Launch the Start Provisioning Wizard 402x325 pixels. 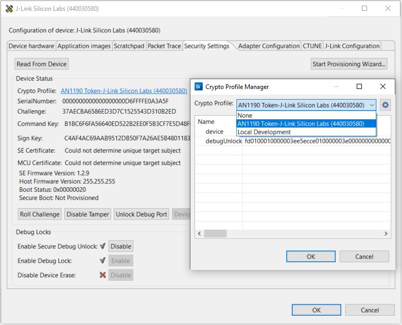349,64
